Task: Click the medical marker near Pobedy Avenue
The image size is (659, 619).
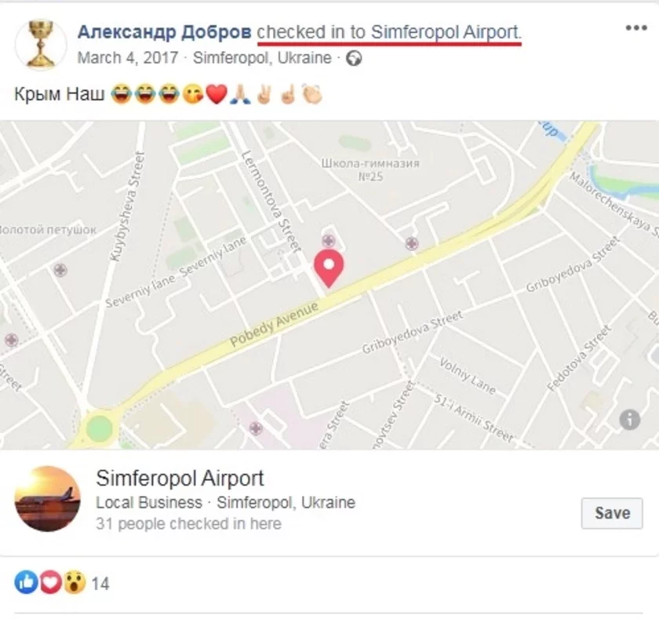Action: point(411,244)
